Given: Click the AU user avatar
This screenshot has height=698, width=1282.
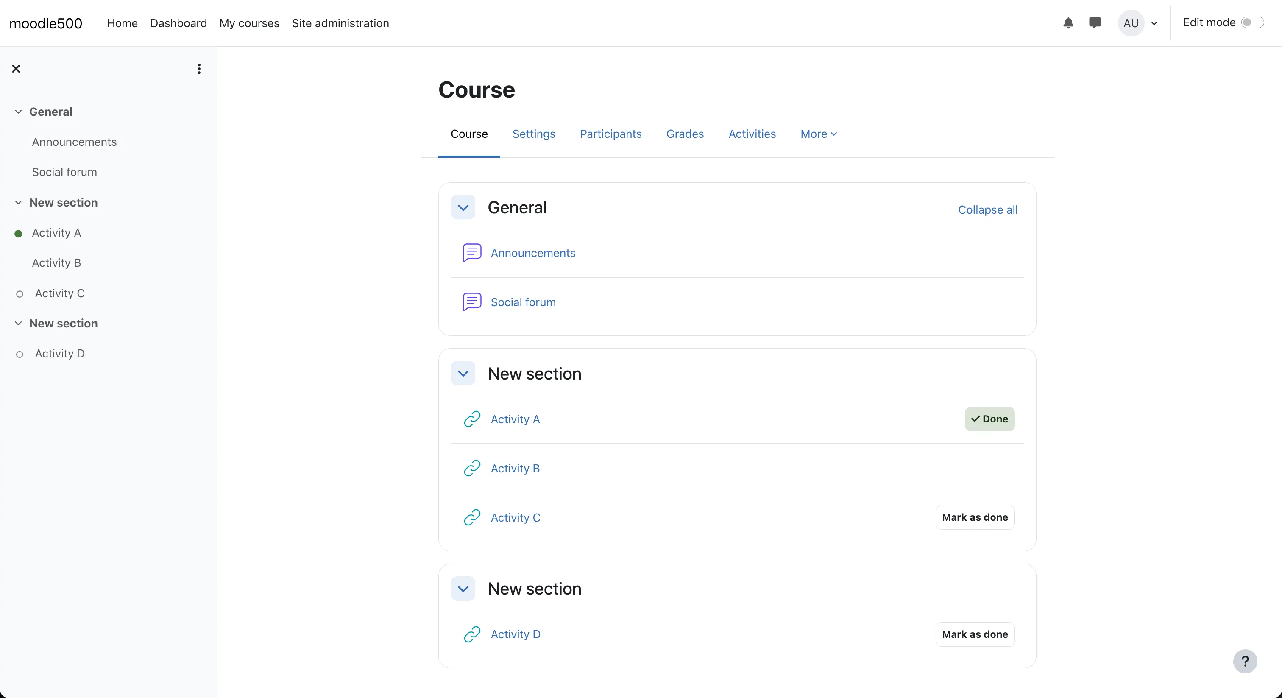Looking at the screenshot, I should coord(1131,23).
